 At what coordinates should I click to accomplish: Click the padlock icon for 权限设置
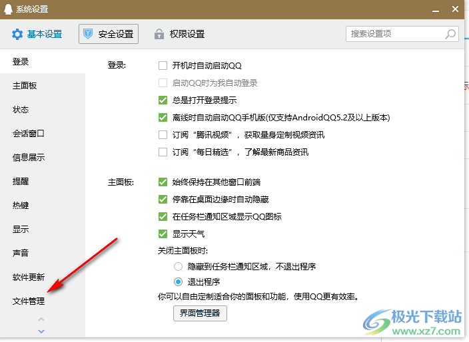pyautogui.click(x=159, y=34)
